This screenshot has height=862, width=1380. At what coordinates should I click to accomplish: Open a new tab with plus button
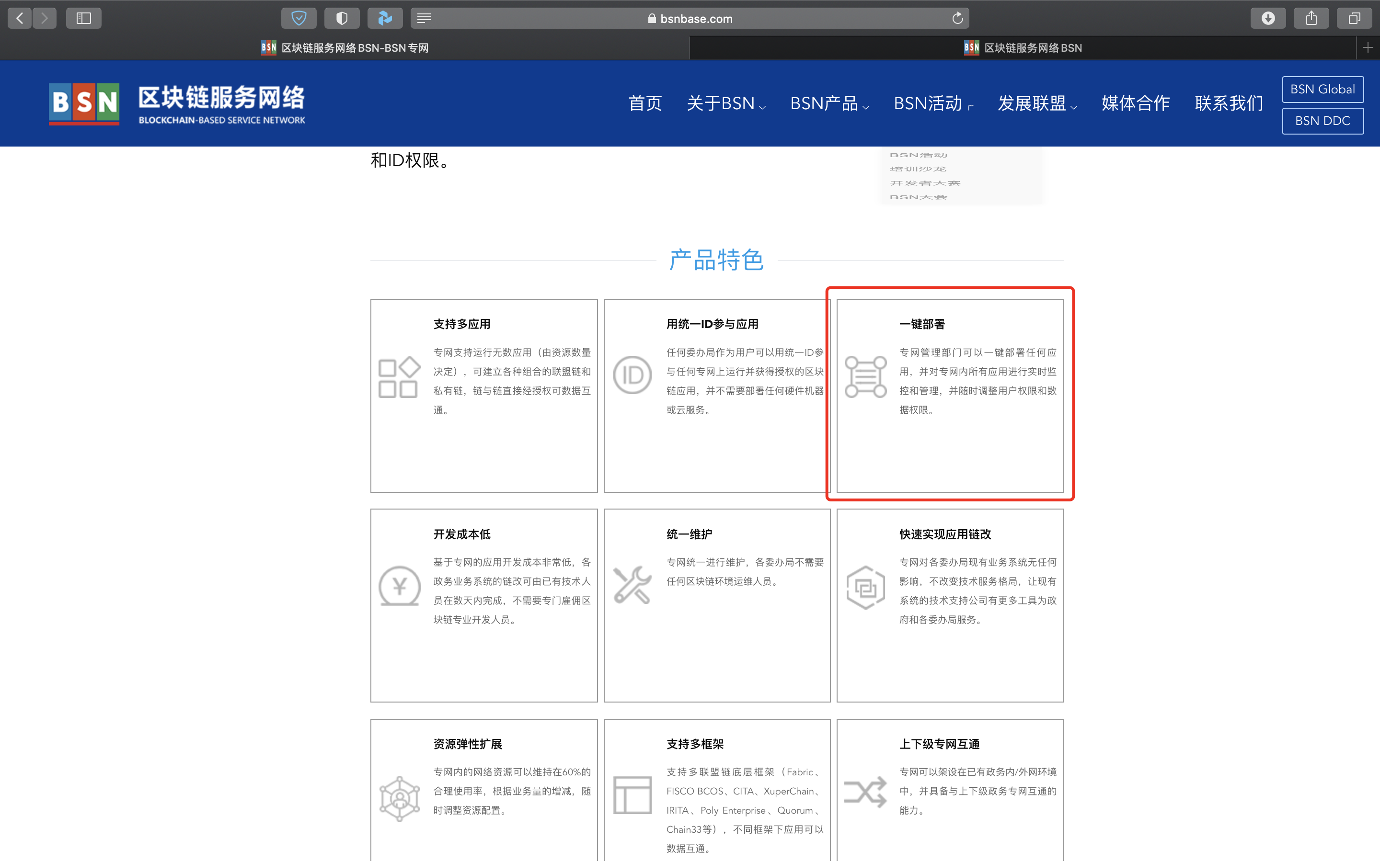coord(1368,48)
